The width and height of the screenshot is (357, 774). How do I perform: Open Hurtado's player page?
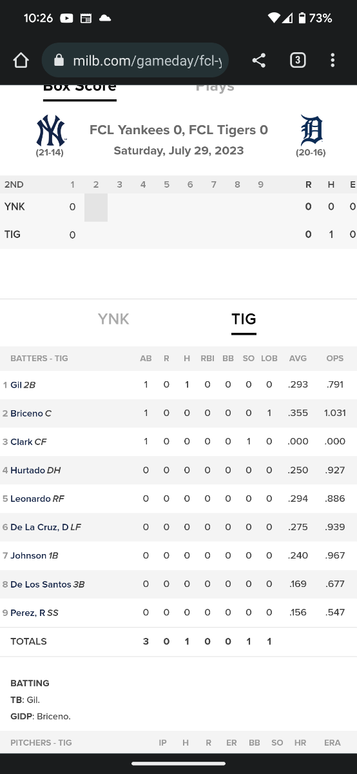[28, 470]
